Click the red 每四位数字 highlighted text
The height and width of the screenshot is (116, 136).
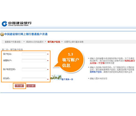point(130,61)
